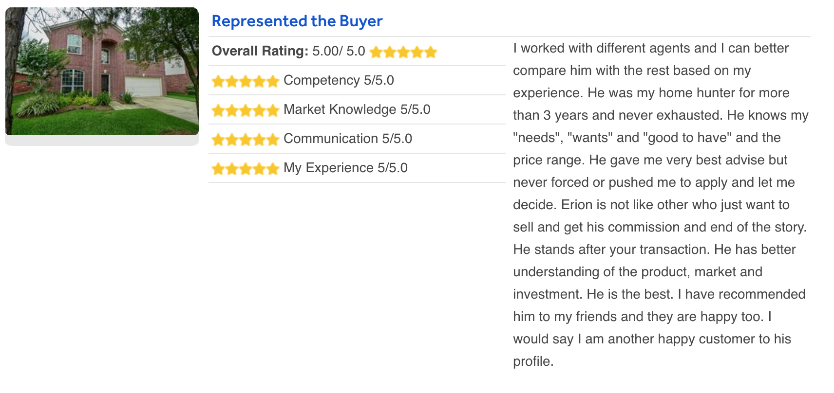
Task: Select the Overall Rating star icons
Action: [x=403, y=52]
